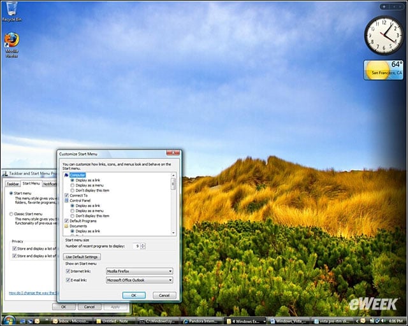Click the 4:06 PM taskbar clock
Screen dimensions: 408x326
(397, 322)
